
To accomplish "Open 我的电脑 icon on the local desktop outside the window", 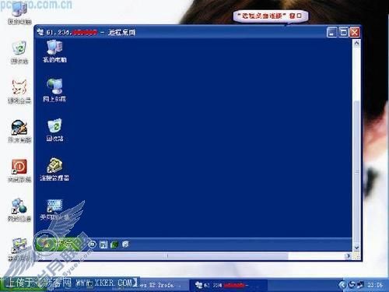I will 19,13.
